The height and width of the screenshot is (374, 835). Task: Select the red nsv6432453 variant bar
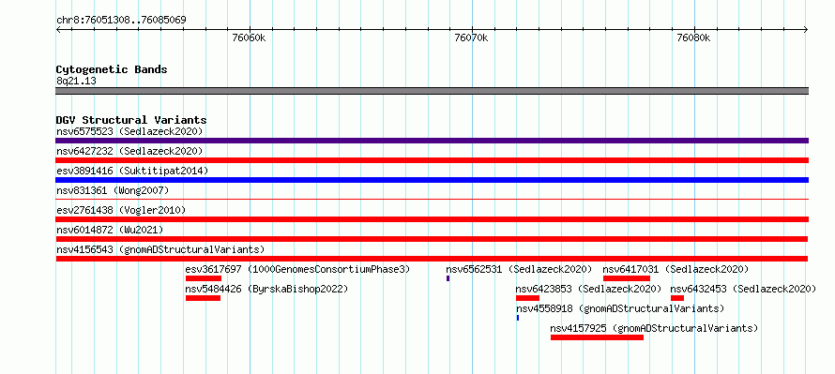click(677, 298)
